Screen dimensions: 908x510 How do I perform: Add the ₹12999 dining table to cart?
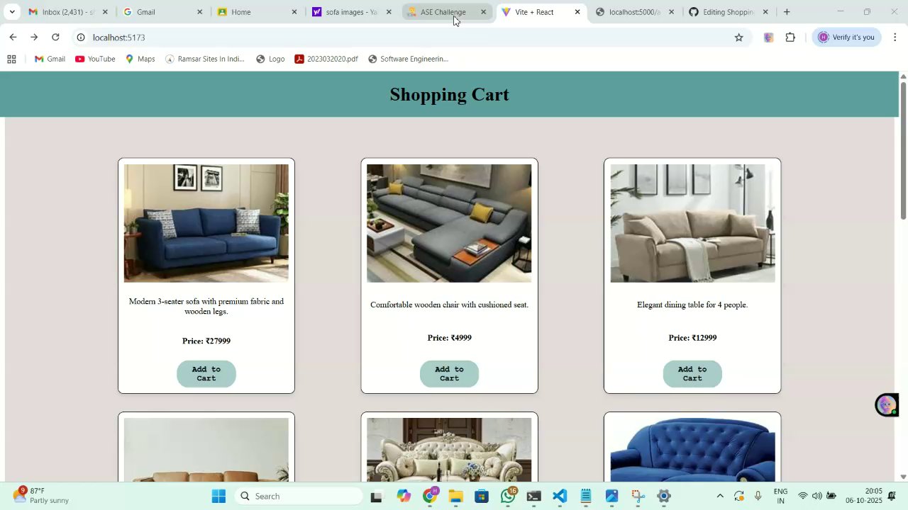pos(692,374)
